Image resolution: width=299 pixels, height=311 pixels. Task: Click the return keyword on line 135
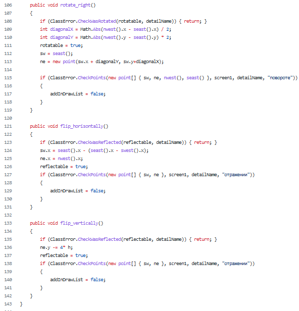202,239
